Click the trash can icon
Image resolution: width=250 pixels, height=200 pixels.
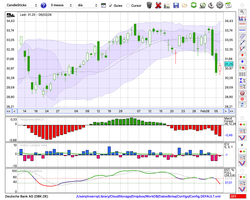149,5
